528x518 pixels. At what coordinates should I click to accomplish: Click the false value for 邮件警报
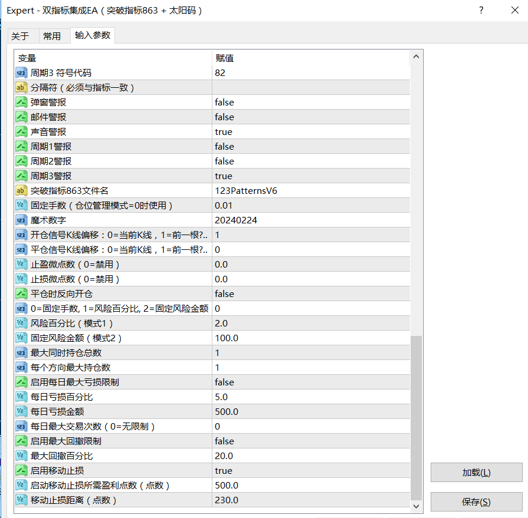tap(224, 117)
